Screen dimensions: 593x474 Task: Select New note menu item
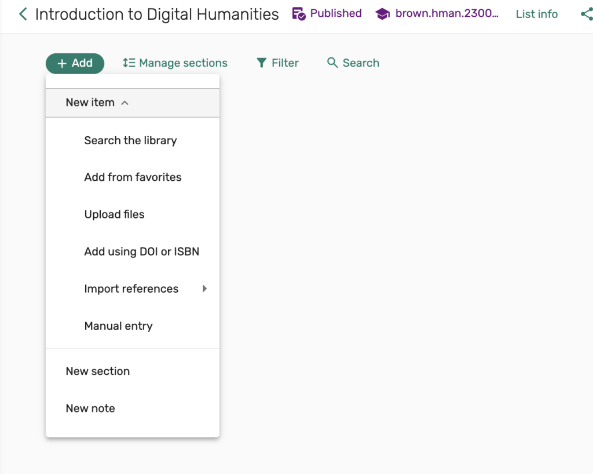tap(90, 409)
